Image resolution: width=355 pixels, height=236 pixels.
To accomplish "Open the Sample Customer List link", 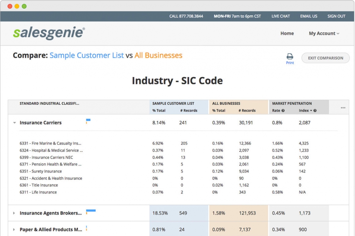I will [x=87, y=55].
